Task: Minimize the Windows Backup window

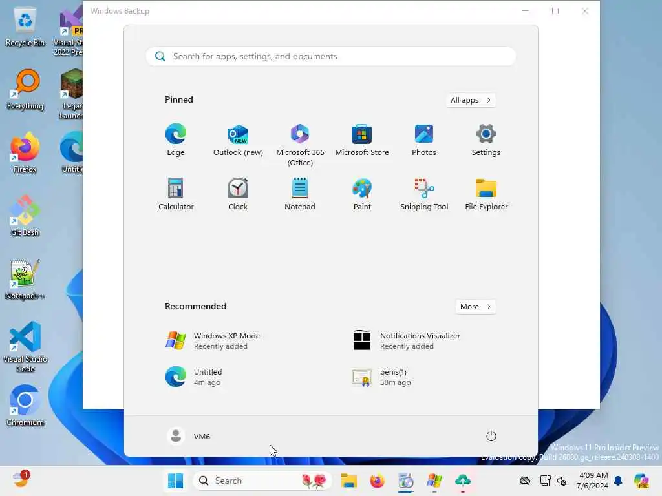Action: tap(526, 11)
